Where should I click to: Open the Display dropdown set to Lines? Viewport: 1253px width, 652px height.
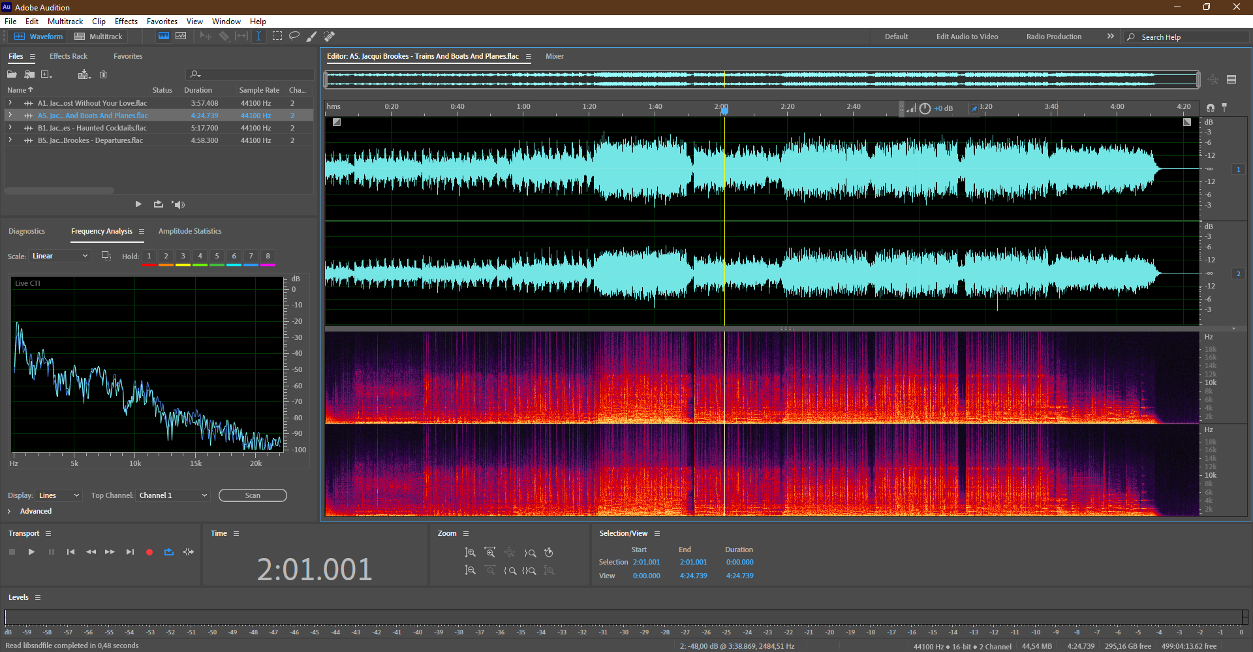[x=59, y=495]
